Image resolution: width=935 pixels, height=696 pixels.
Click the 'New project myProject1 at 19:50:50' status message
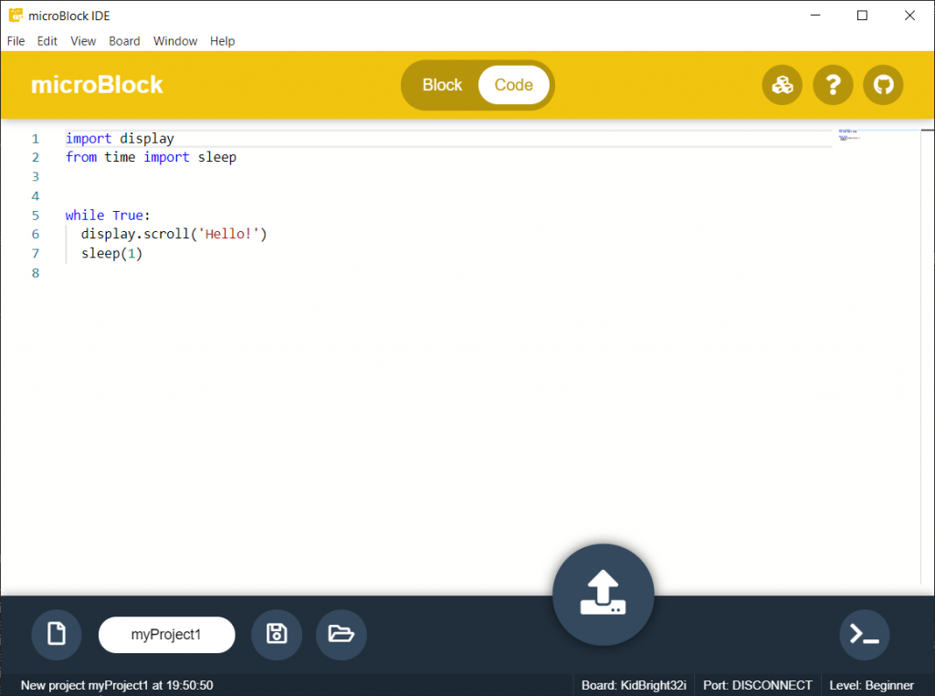click(117, 685)
